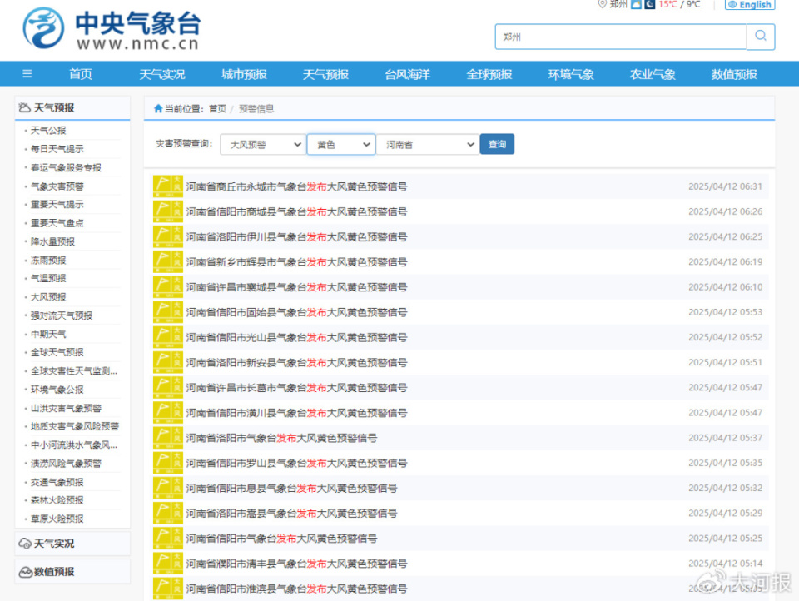Viewport: 799px width, 601px height.
Task: Click wind warning icon for 洛阳市气象台
Action: pyautogui.click(x=167, y=437)
